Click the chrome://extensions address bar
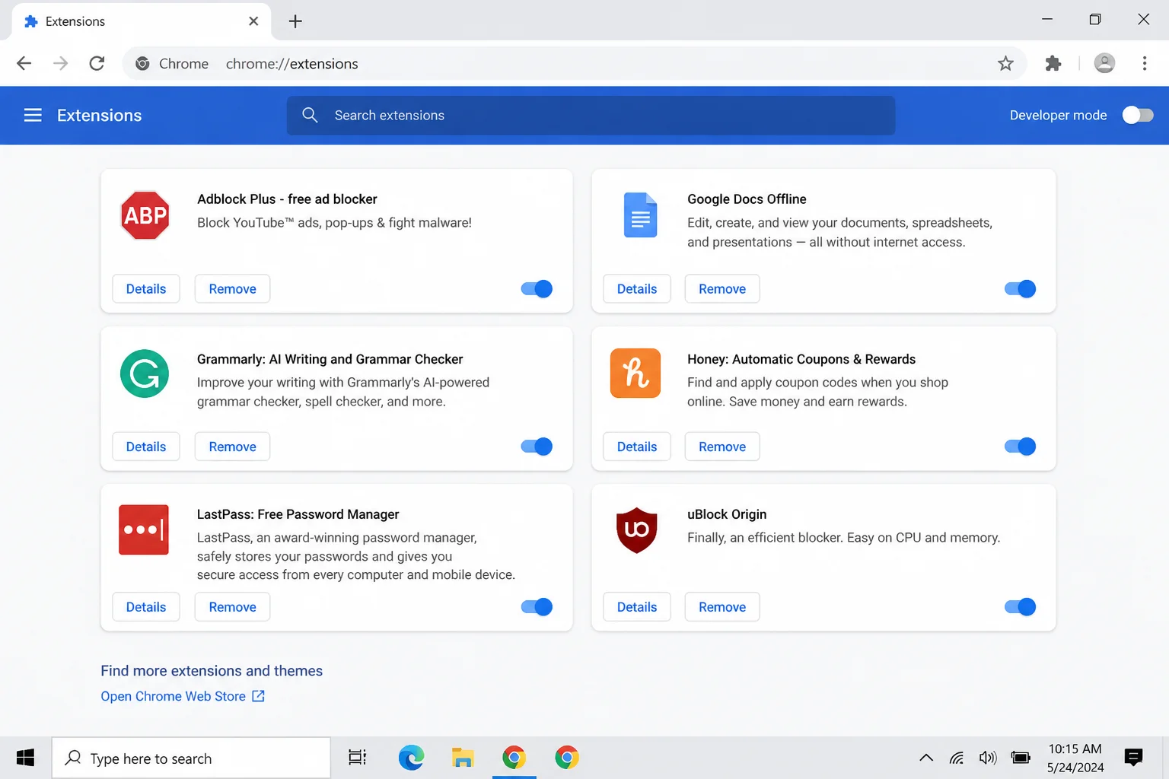Viewport: 1169px width, 779px height. (575, 64)
